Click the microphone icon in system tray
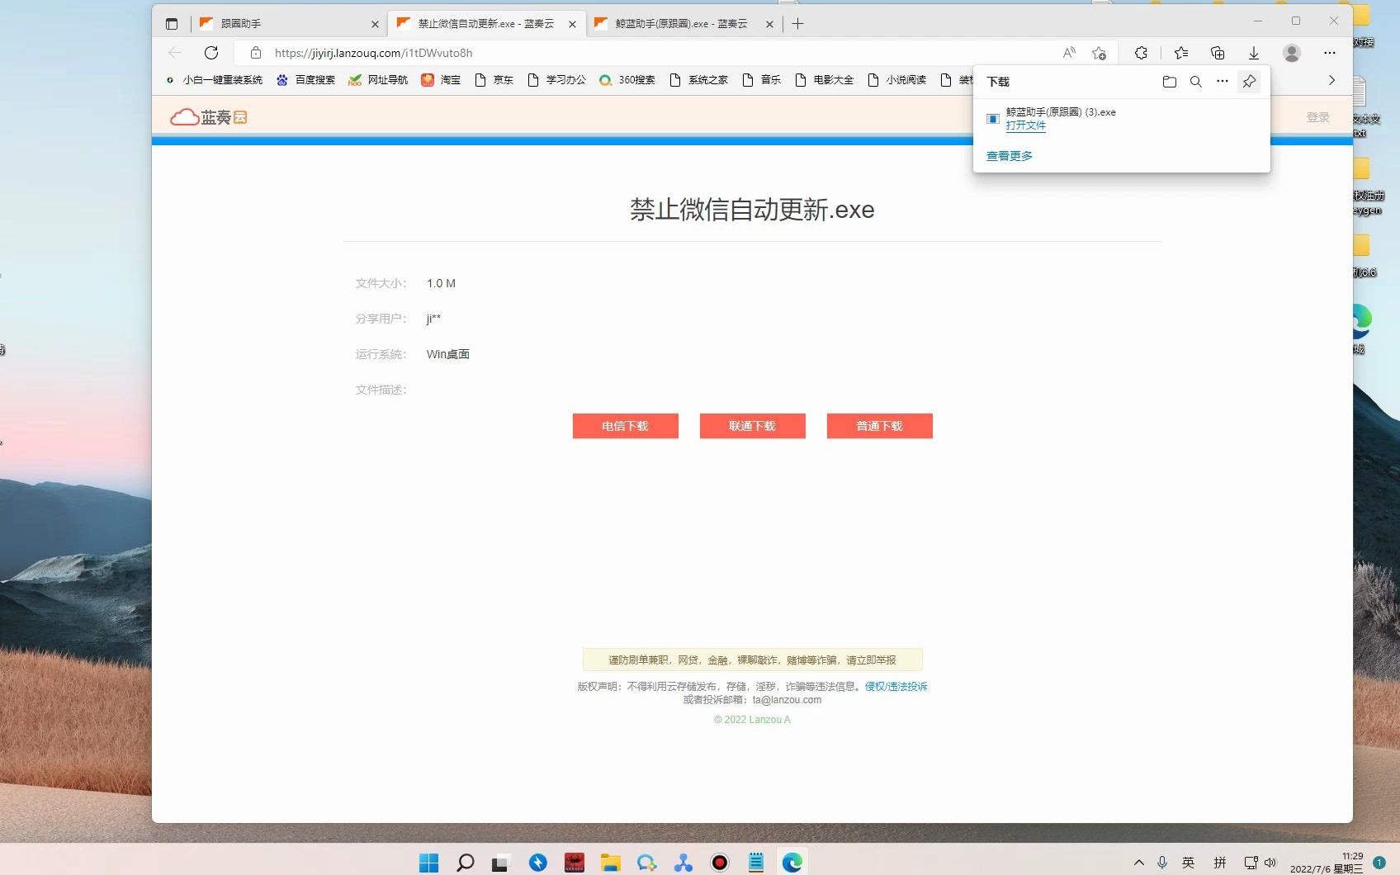 1162,863
